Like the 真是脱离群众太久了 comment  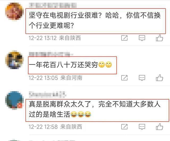159,127
